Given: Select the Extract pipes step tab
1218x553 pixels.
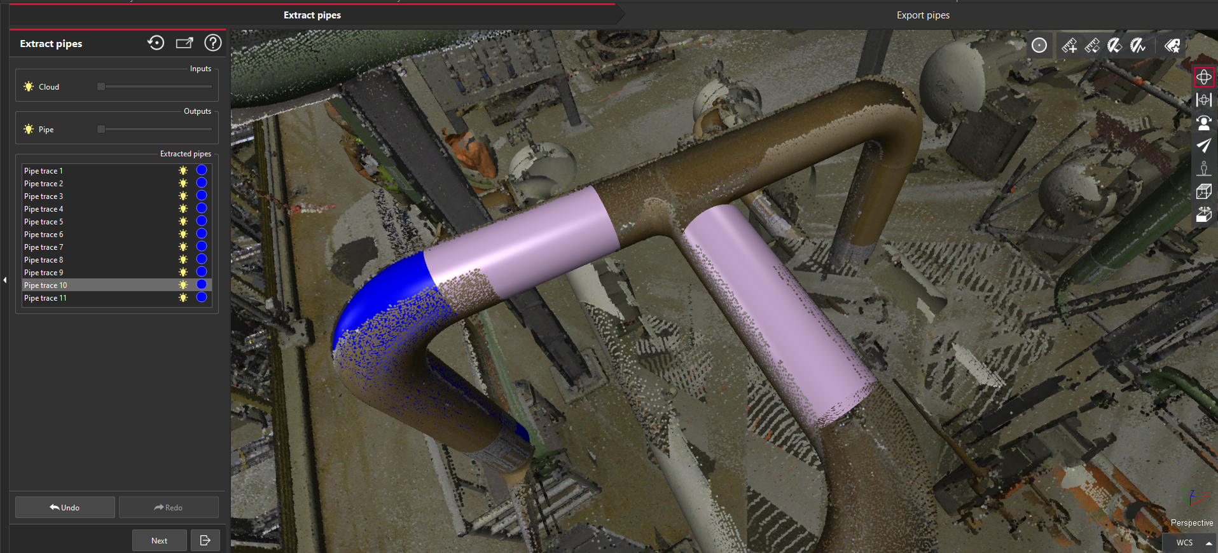Looking at the screenshot, I should (312, 15).
